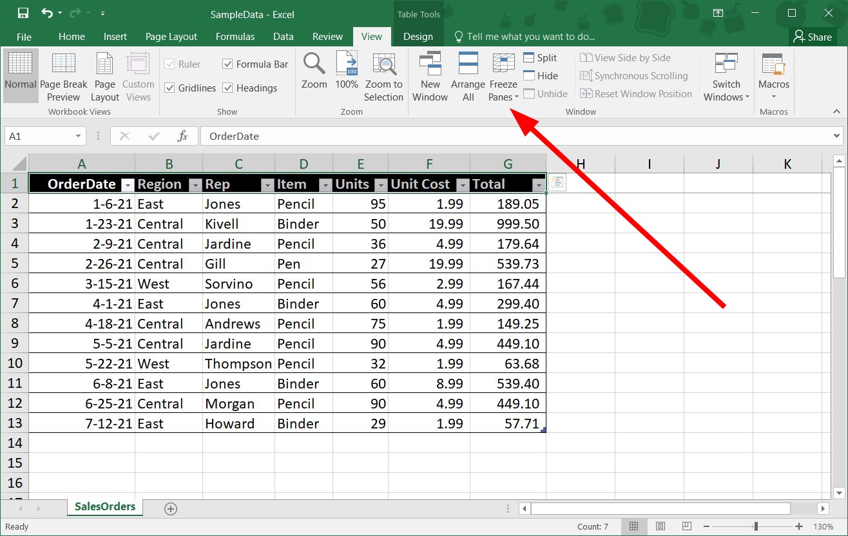Select Normal workbook view
848x536 pixels.
20,75
